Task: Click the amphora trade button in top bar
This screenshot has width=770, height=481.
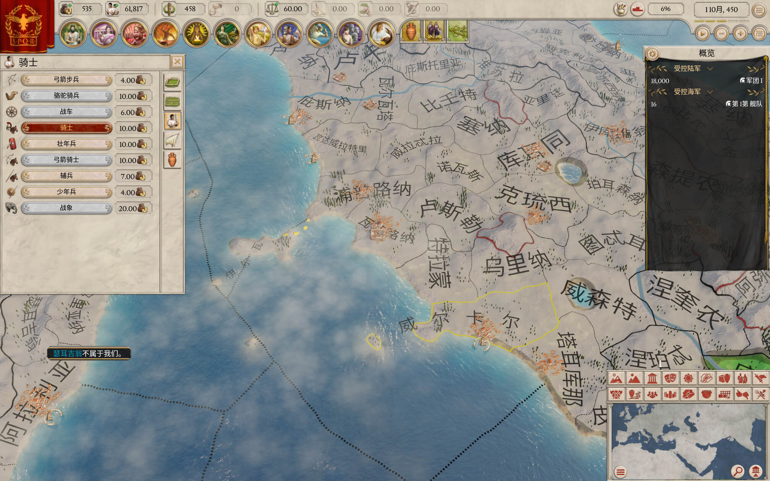Action: 411,31
